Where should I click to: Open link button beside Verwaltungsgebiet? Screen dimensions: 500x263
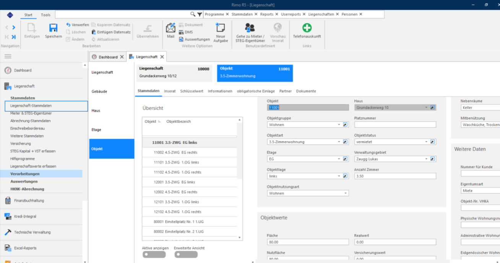pyautogui.click(x=433, y=159)
